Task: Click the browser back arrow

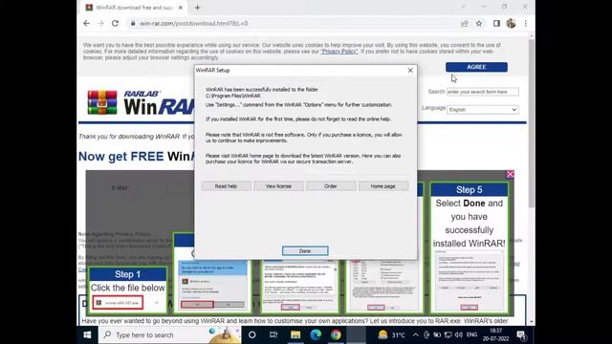Action: pyautogui.click(x=87, y=23)
